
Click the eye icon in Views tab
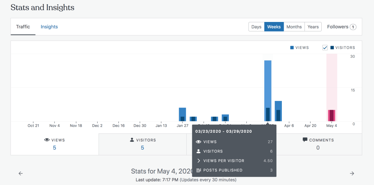coord(47,140)
